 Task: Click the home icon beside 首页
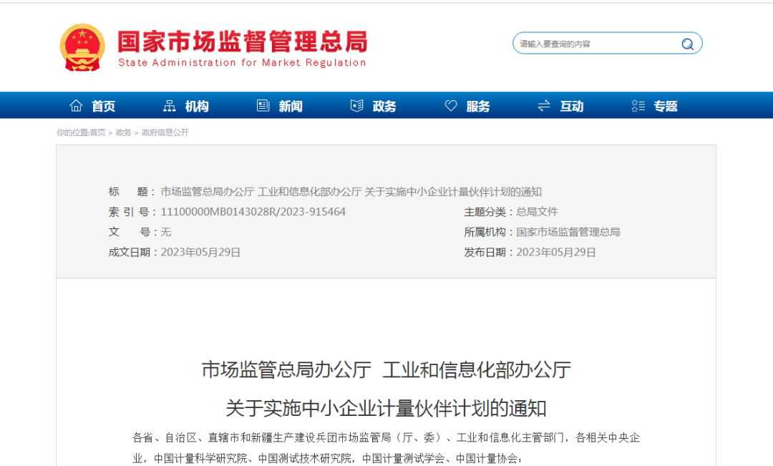pos(76,106)
